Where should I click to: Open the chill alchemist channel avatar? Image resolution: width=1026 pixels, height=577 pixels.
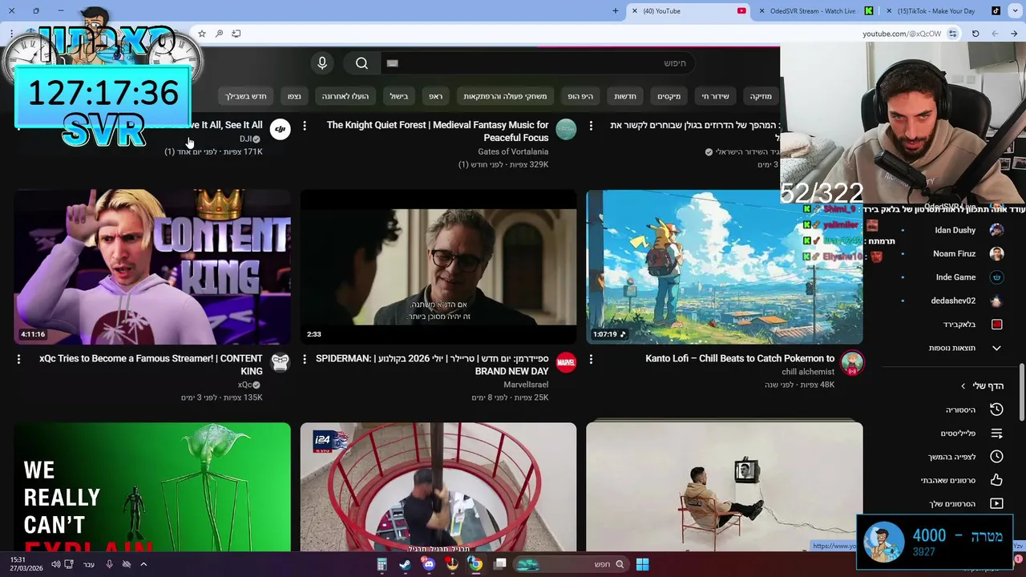(x=852, y=362)
